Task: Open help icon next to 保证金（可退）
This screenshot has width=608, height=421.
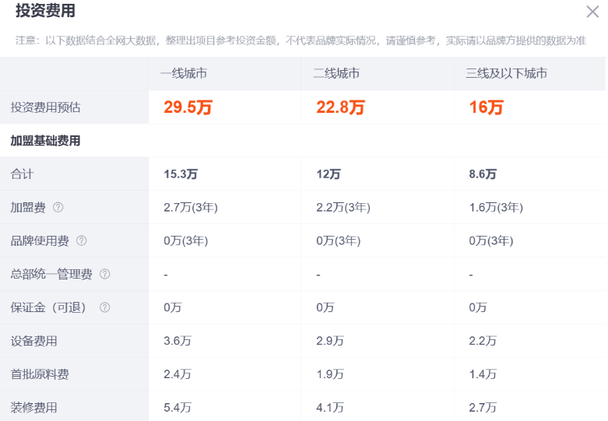Action: pos(104,307)
